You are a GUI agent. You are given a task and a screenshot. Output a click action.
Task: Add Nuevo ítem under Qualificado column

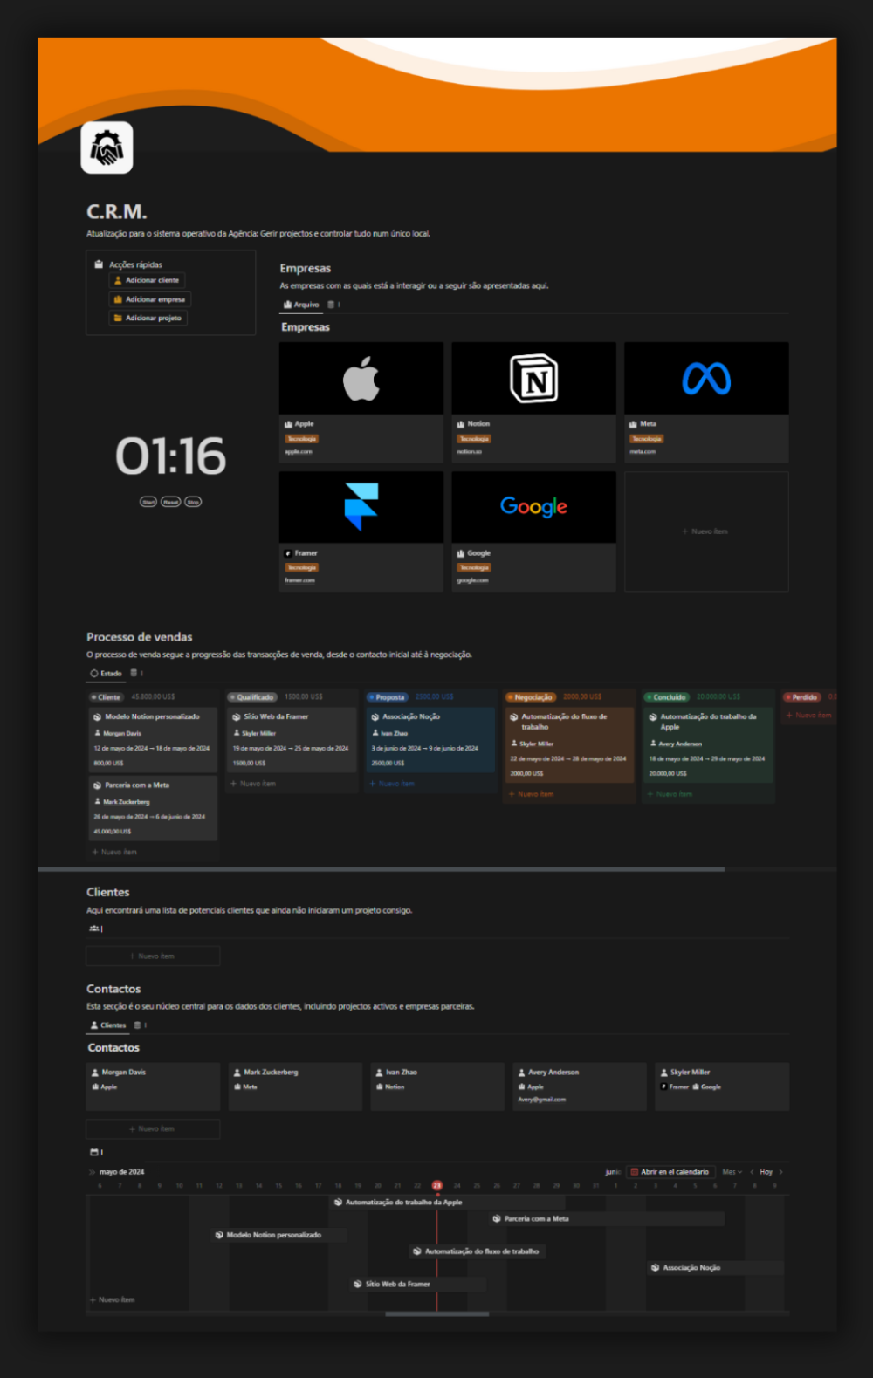253,784
